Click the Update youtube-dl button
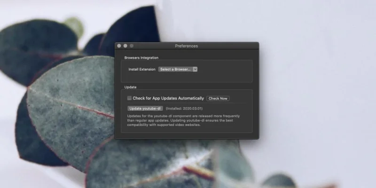This screenshot has height=188, width=376. [x=145, y=109]
